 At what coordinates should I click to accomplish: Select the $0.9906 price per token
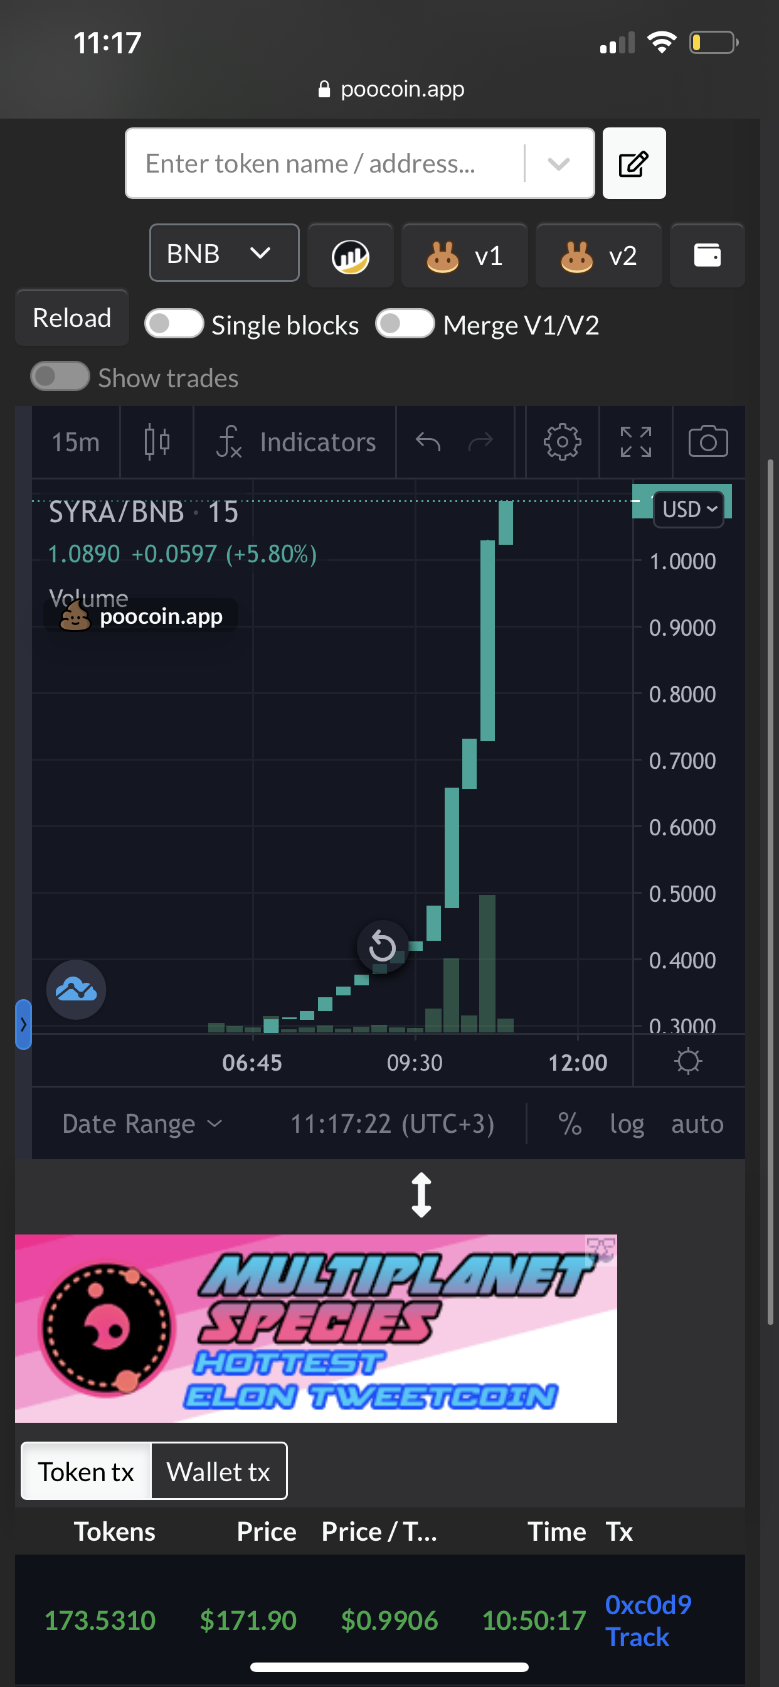(389, 1620)
